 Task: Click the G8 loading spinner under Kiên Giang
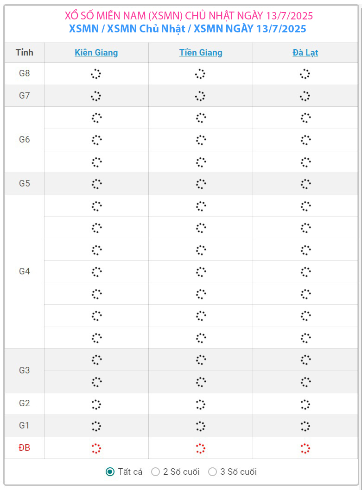click(96, 74)
